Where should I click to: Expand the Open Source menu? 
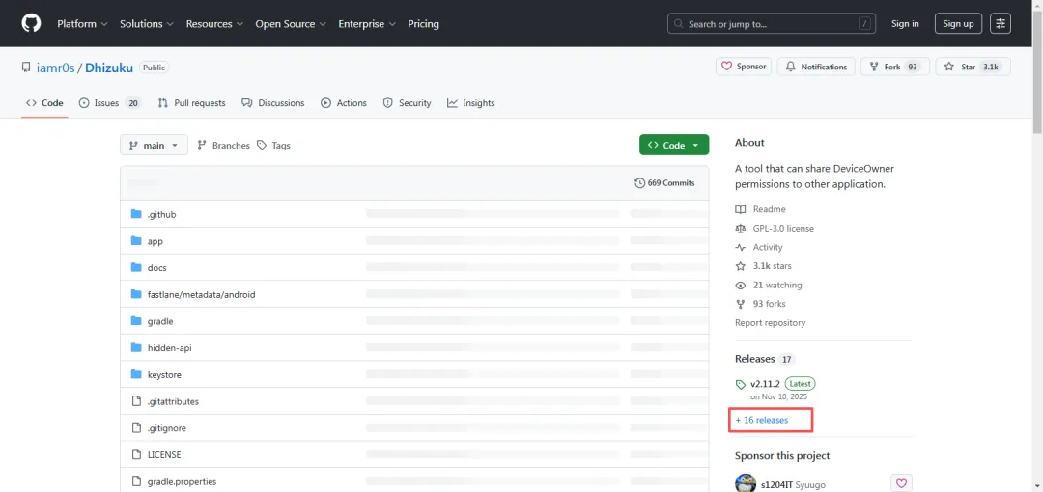pyautogui.click(x=291, y=24)
